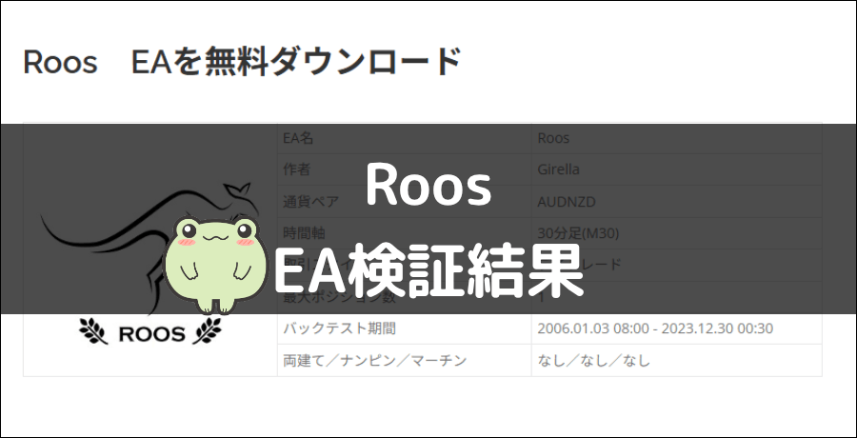The width and height of the screenshot is (857, 438).
Task: Click the ROOS kangaroo logo image
Action: coord(150,264)
